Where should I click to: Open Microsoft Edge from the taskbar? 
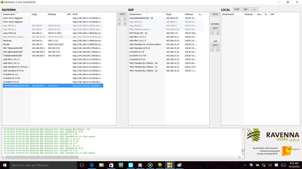click(92, 165)
